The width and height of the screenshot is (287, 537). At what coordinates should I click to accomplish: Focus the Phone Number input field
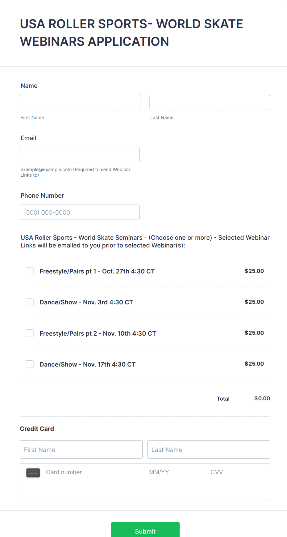click(x=80, y=212)
